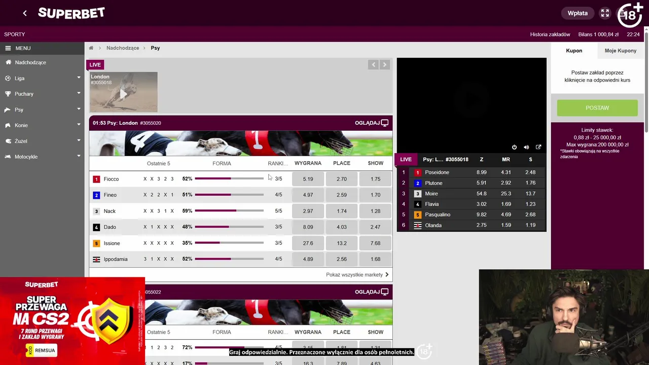Click WYGRANA column header
The width and height of the screenshot is (649, 365).
point(308,163)
